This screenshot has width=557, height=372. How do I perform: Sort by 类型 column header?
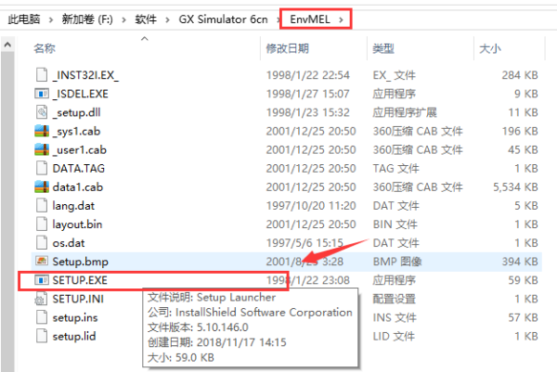click(x=383, y=48)
